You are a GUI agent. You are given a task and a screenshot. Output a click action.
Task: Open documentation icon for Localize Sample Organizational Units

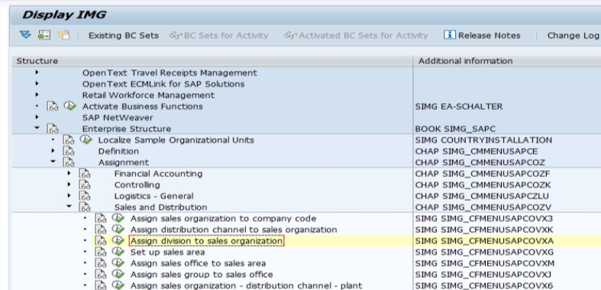[x=69, y=140]
